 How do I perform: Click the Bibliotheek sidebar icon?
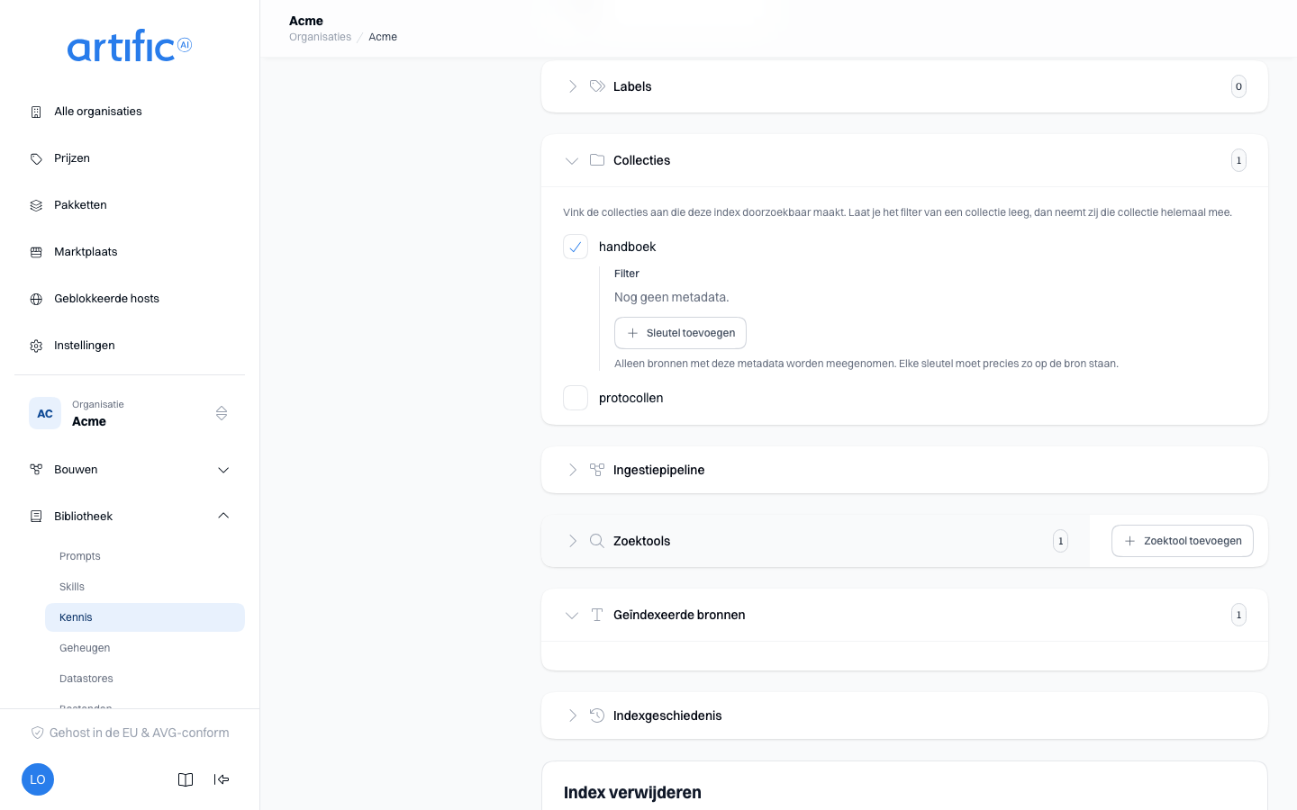(36, 517)
